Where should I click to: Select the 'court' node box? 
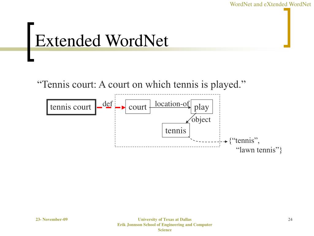(x=138, y=107)
